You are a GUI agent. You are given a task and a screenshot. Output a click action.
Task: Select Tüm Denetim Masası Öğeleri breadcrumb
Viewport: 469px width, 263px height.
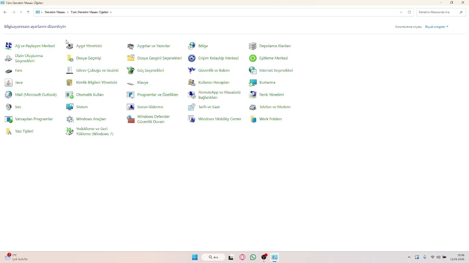pos(89,12)
